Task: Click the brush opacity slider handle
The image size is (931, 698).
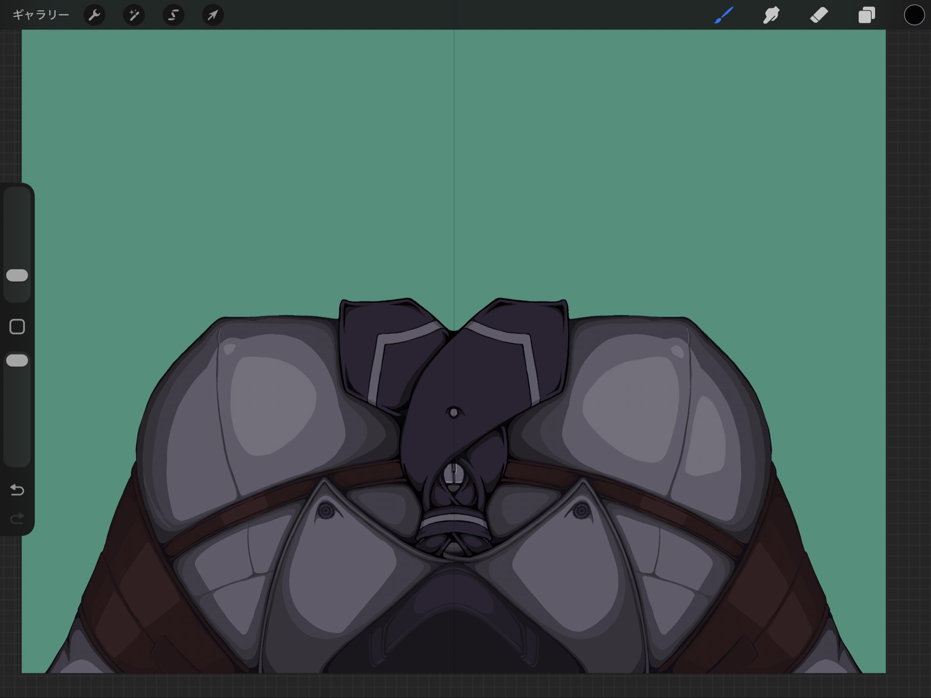Action: 17,361
